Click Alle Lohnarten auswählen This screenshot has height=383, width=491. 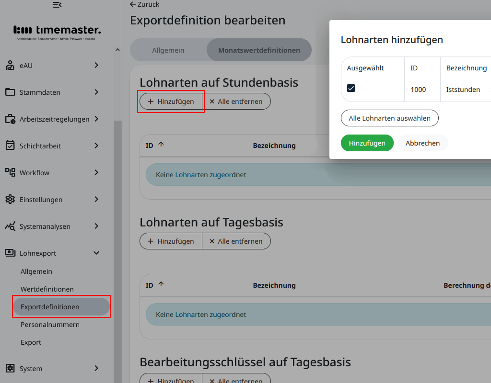coord(389,118)
